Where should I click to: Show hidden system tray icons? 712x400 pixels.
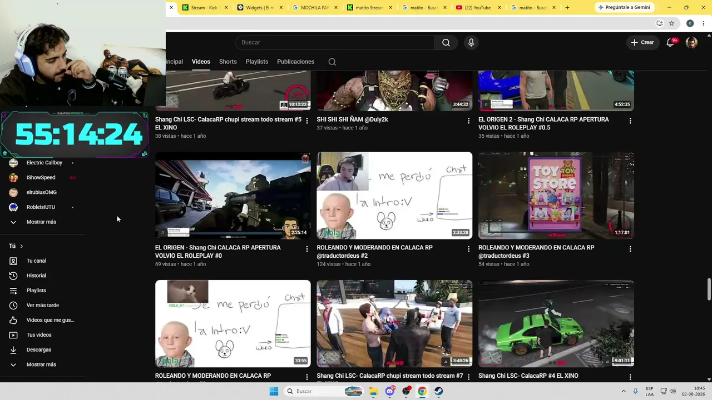tap(623, 391)
